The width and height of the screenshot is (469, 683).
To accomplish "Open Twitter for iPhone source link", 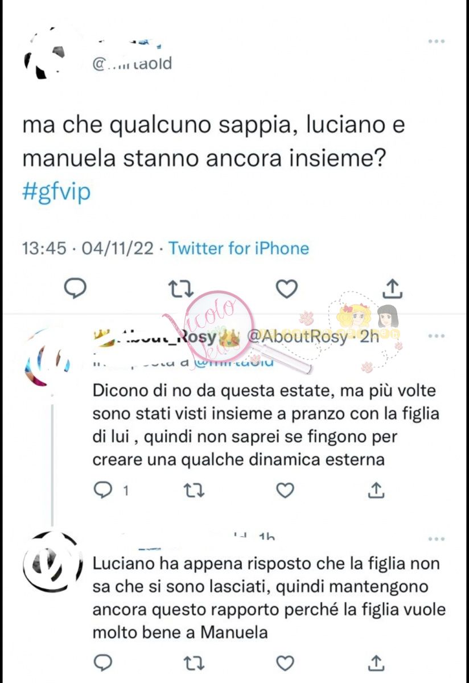I will 239,248.
